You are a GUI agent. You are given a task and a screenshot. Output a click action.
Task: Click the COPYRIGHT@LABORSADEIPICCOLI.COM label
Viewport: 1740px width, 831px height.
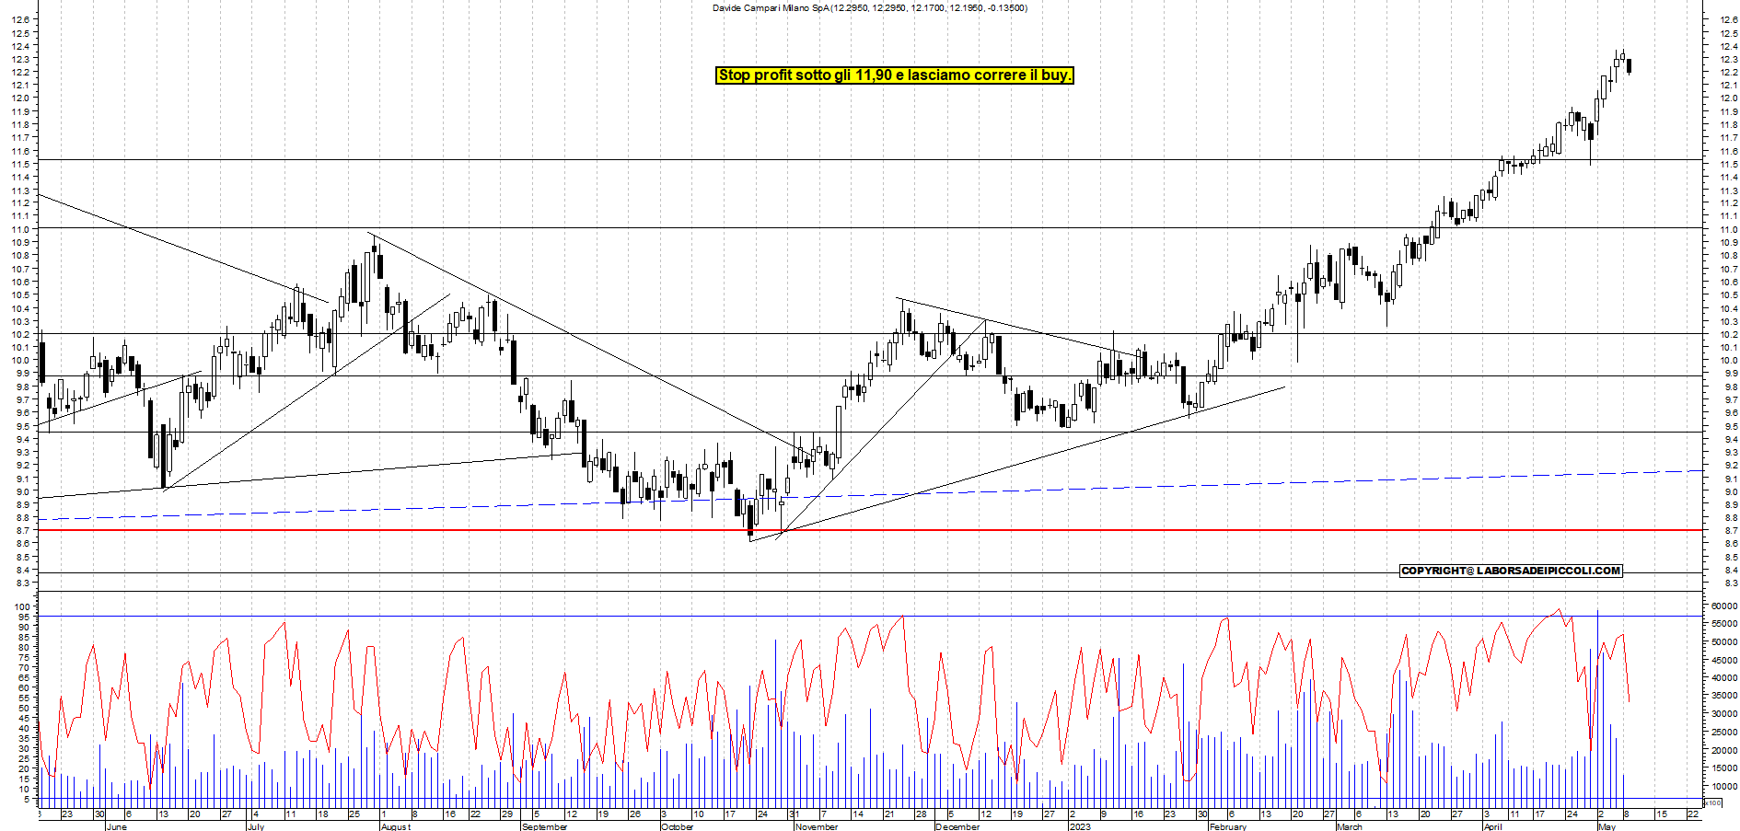(1511, 571)
